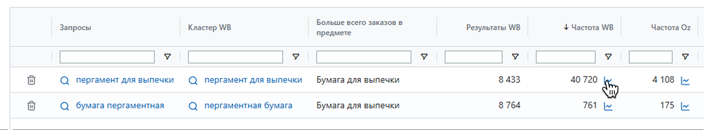Focus the Запросы filter text field
Viewport: 704px width, 130px height.
click(x=107, y=57)
